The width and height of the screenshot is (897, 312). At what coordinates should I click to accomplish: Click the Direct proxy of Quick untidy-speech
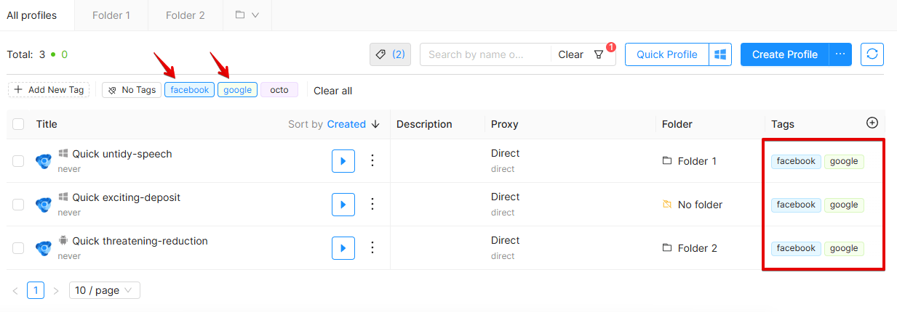[506, 153]
